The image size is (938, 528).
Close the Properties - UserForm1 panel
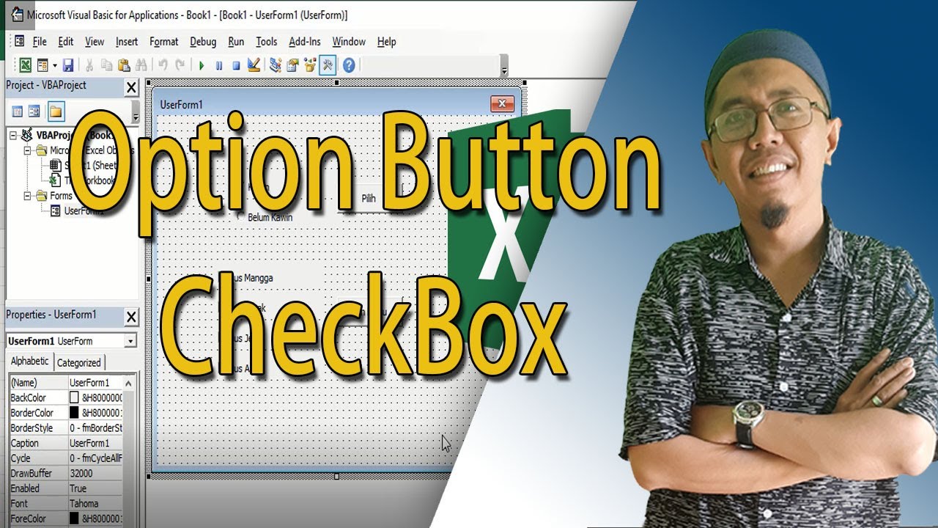[131, 317]
